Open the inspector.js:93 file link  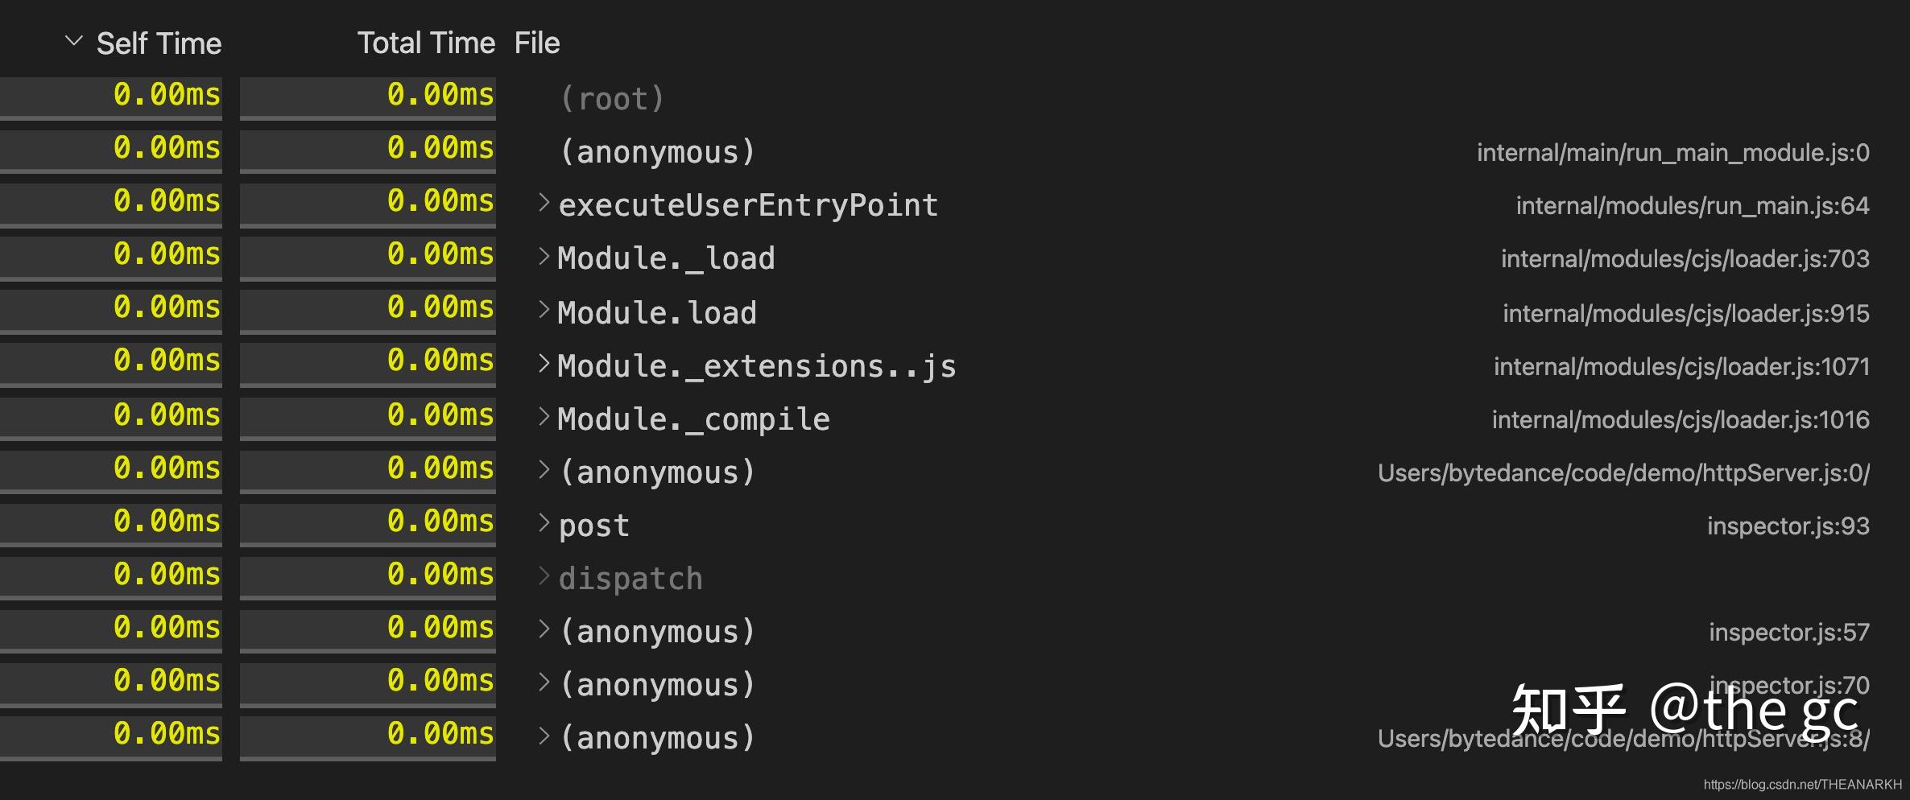pos(1789,525)
